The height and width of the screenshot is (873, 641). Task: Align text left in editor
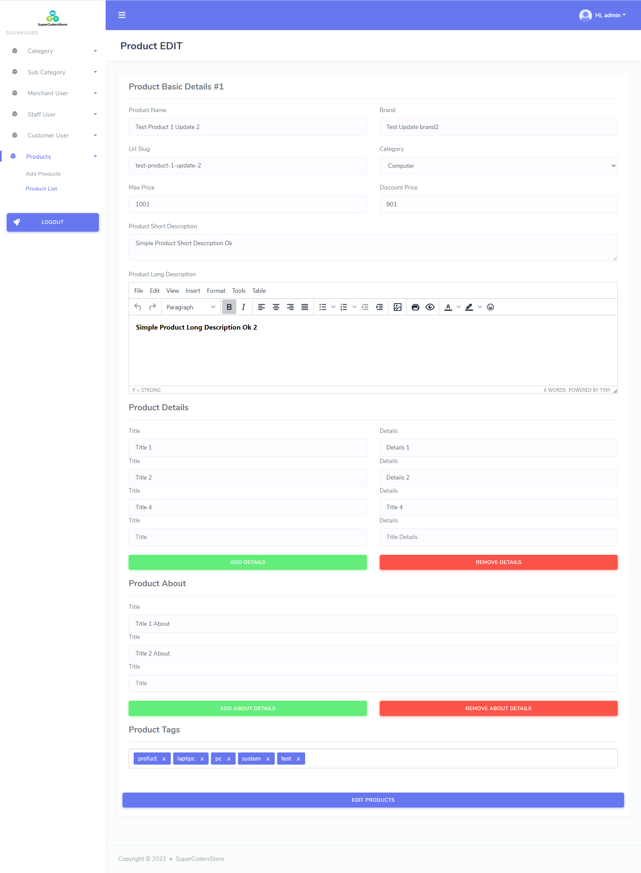[262, 307]
